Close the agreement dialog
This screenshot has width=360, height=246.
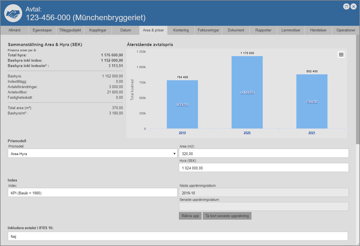click(353, 6)
